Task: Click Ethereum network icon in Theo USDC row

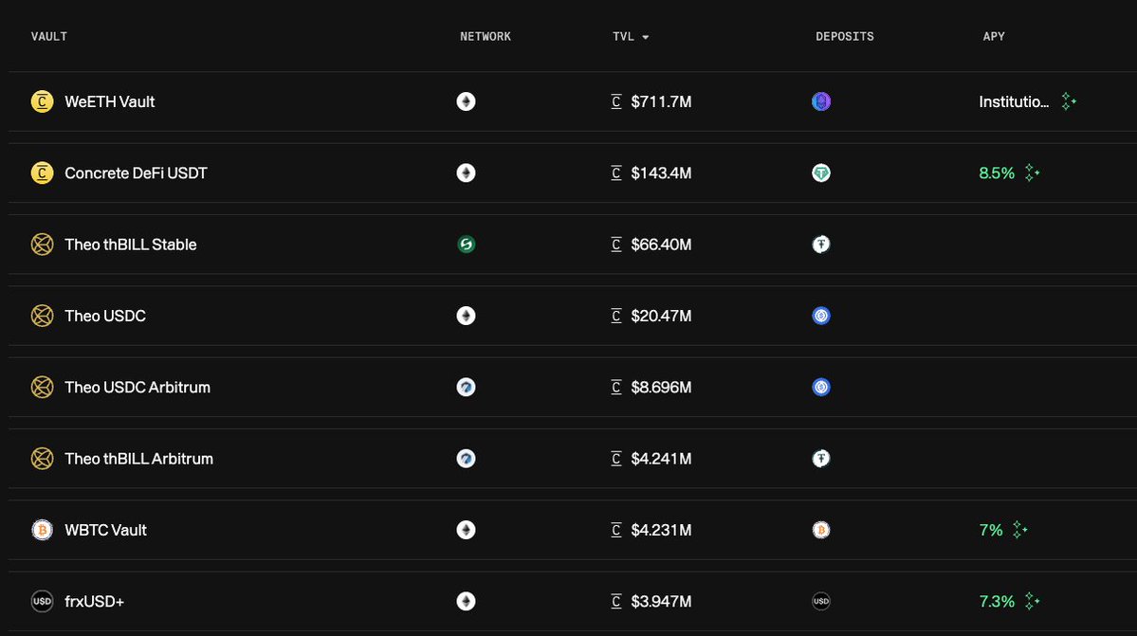Action: click(x=467, y=316)
